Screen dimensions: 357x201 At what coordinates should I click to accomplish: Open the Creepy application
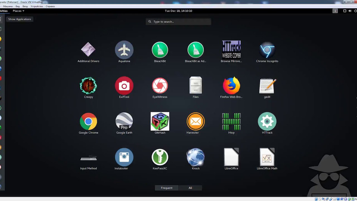88,86
